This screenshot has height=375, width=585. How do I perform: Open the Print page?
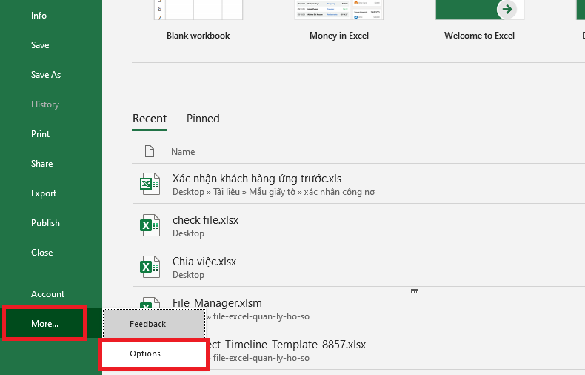coord(41,134)
